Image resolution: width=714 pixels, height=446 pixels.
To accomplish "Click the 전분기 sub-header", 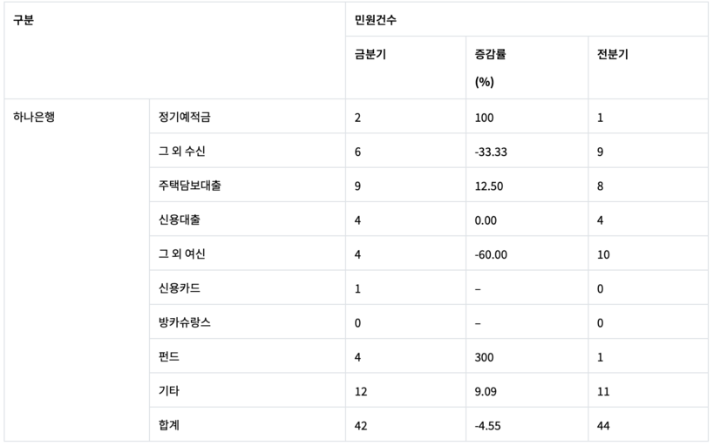I will tap(613, 54).
